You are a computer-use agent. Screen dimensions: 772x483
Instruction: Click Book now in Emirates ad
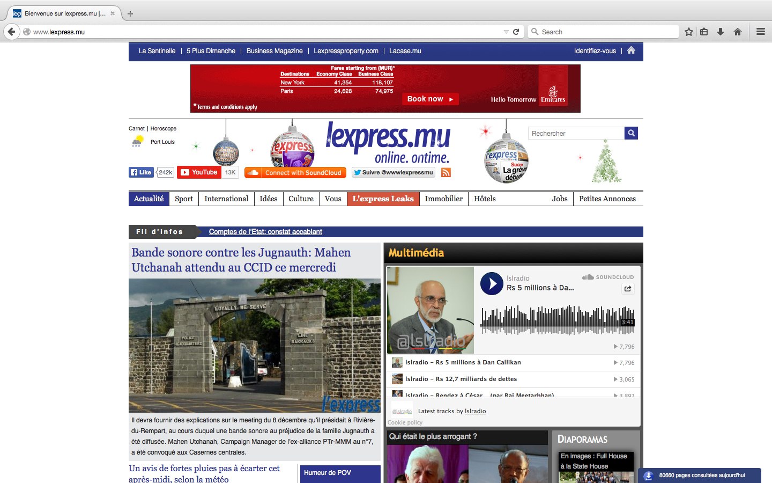[430, 99]
